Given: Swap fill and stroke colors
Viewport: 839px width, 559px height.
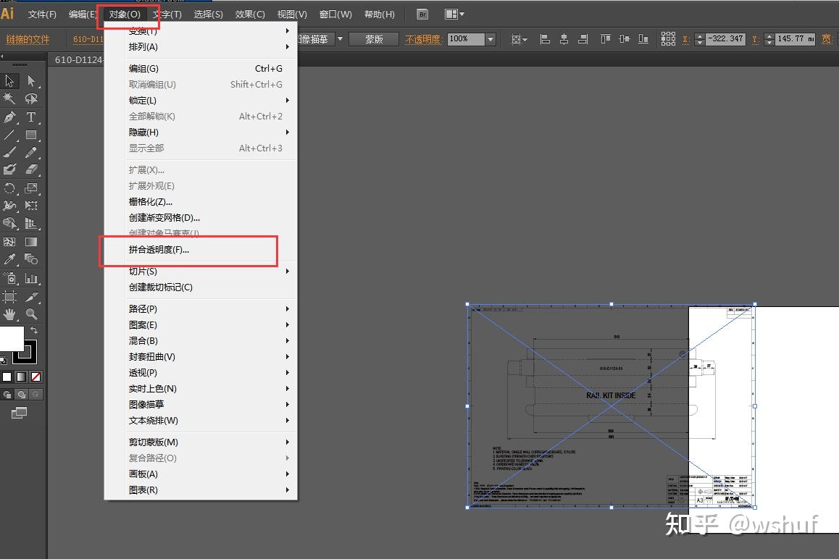Looking at the screenshot, I should point(33,330).
